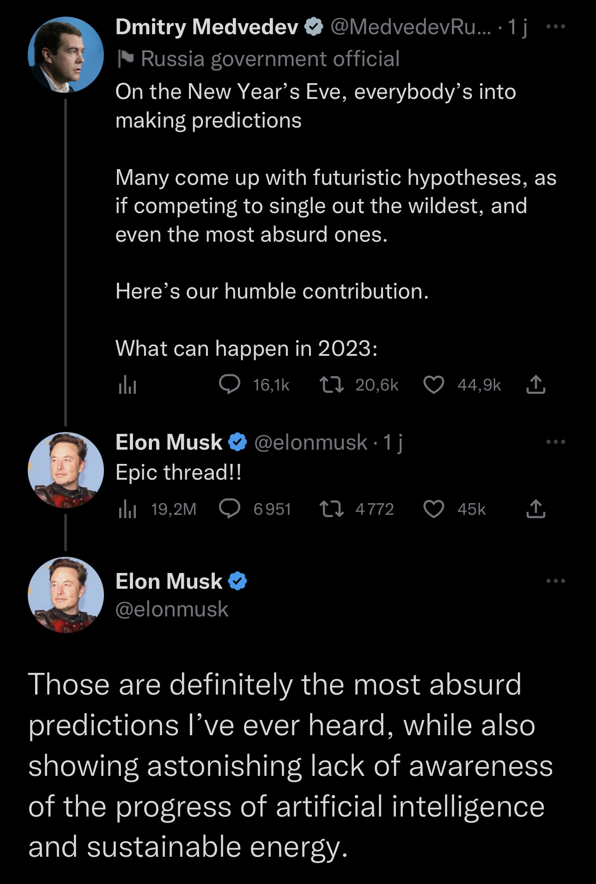Screen dimensions: 596x884
Task: Reply to Medvedev's tweet via comment icon
Action: click(230, 384)
